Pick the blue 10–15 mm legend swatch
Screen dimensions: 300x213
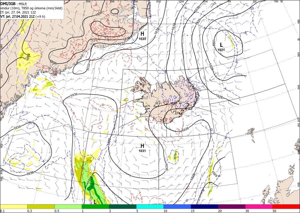coord(177,206)
